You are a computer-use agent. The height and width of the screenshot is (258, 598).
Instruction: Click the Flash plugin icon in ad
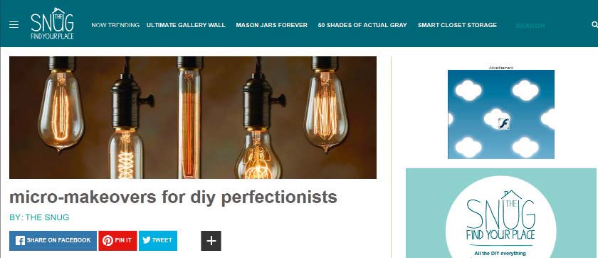[x=503, y=124]
